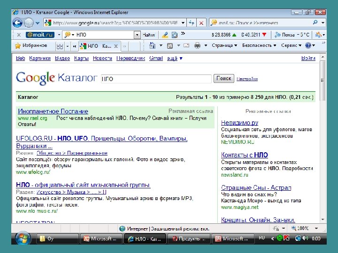
Task: Open the Print dropdown arrow
Action: 206,45
